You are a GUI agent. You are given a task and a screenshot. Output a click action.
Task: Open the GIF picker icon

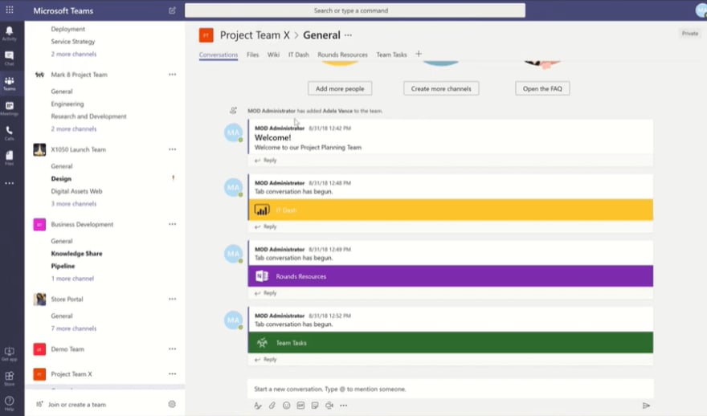(300, 406)
